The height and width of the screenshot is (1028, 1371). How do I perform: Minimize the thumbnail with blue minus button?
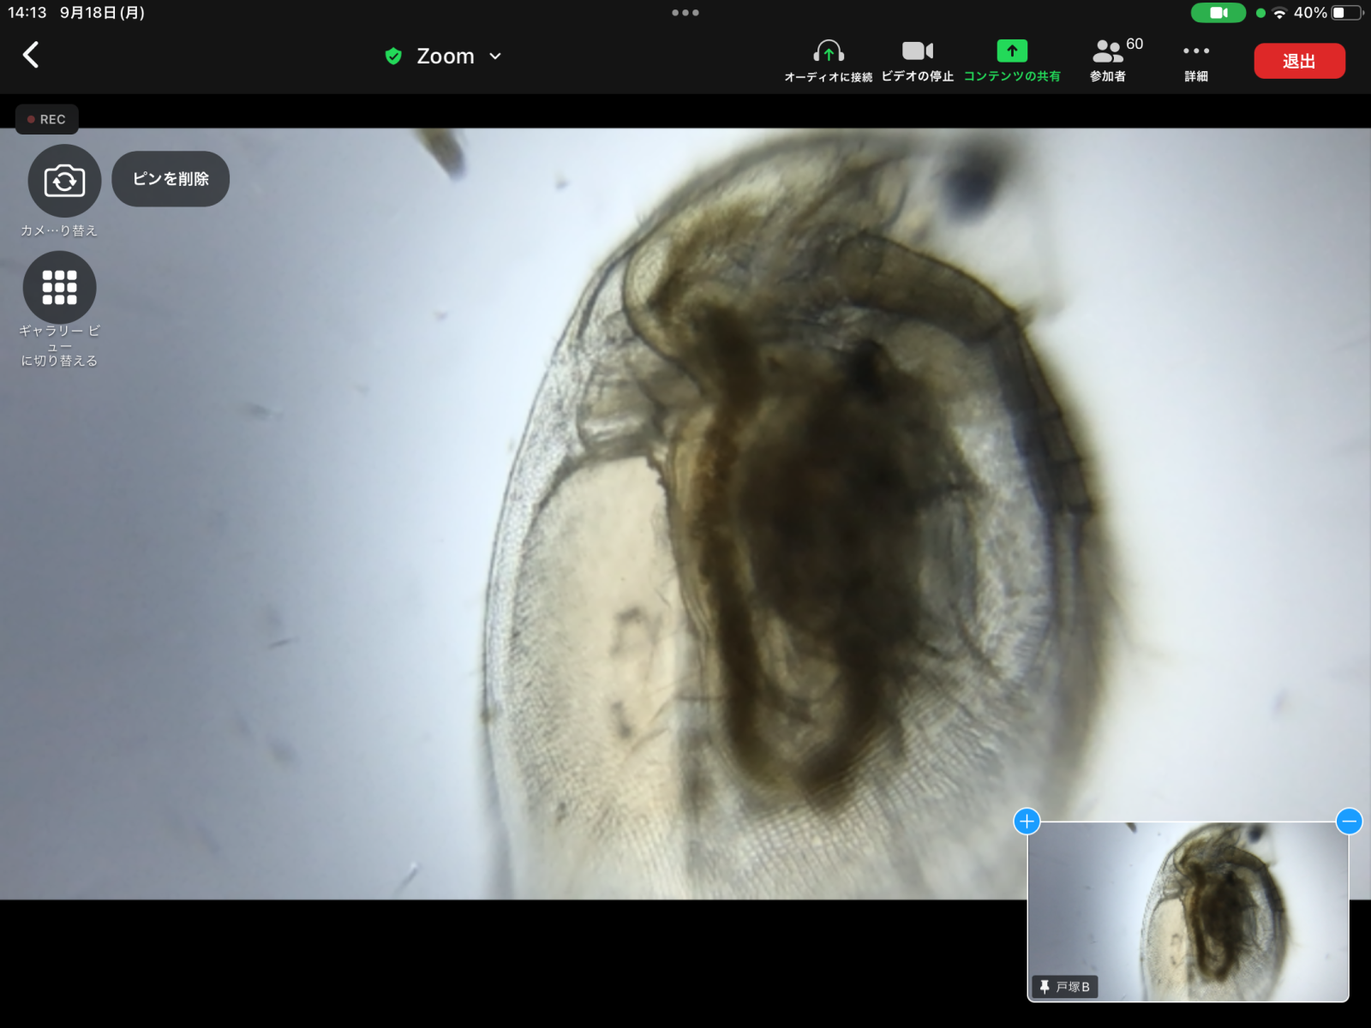(1349, 822)
